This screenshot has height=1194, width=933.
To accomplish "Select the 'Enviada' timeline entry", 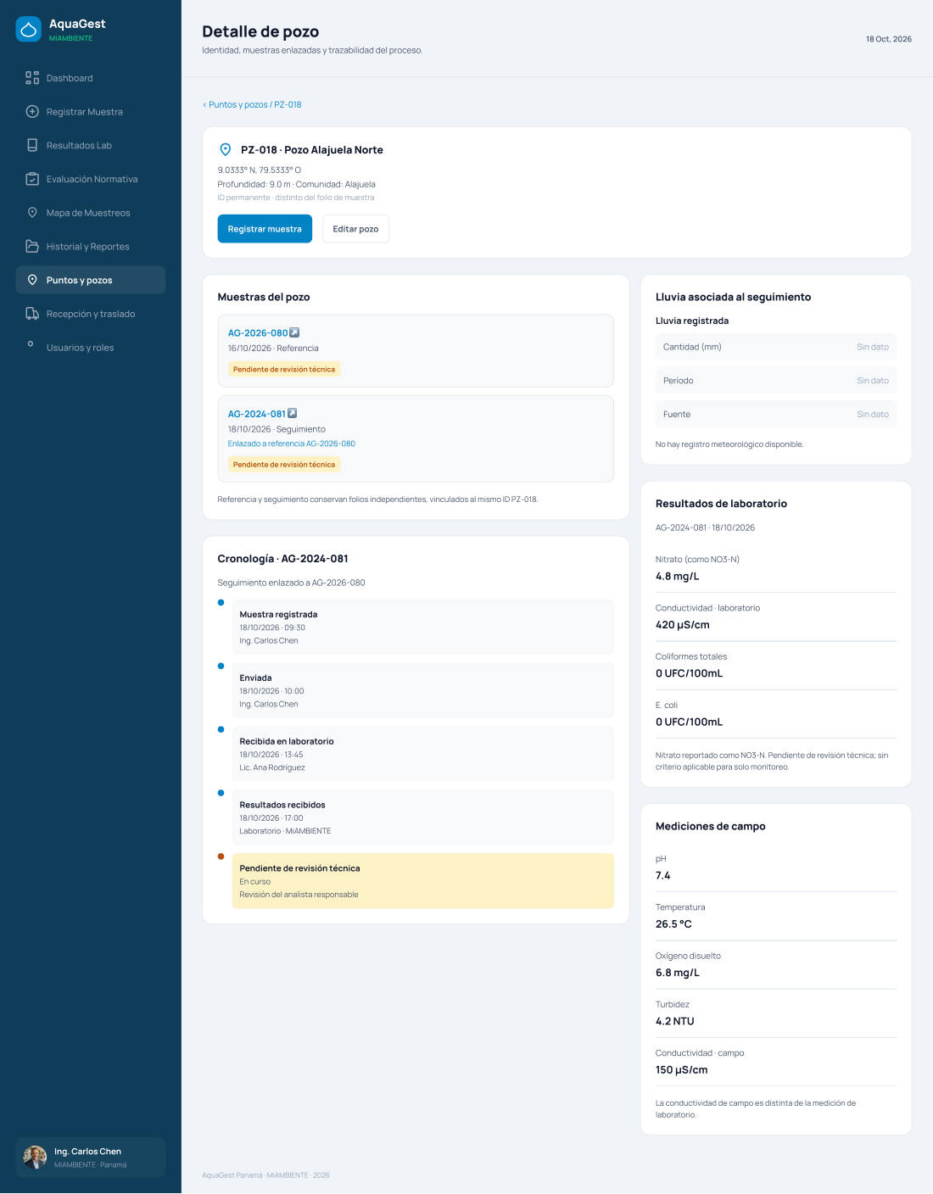I will click(423, 690).
